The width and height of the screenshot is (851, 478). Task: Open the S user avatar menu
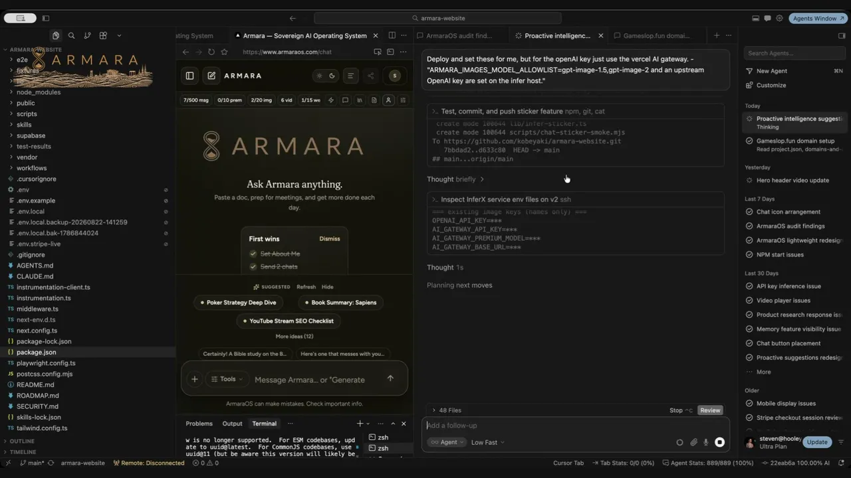395,76
